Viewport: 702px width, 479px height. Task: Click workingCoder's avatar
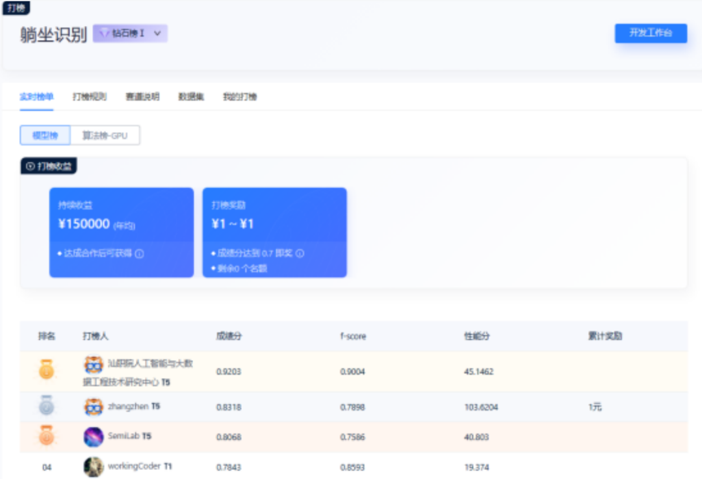coord(94,467)
